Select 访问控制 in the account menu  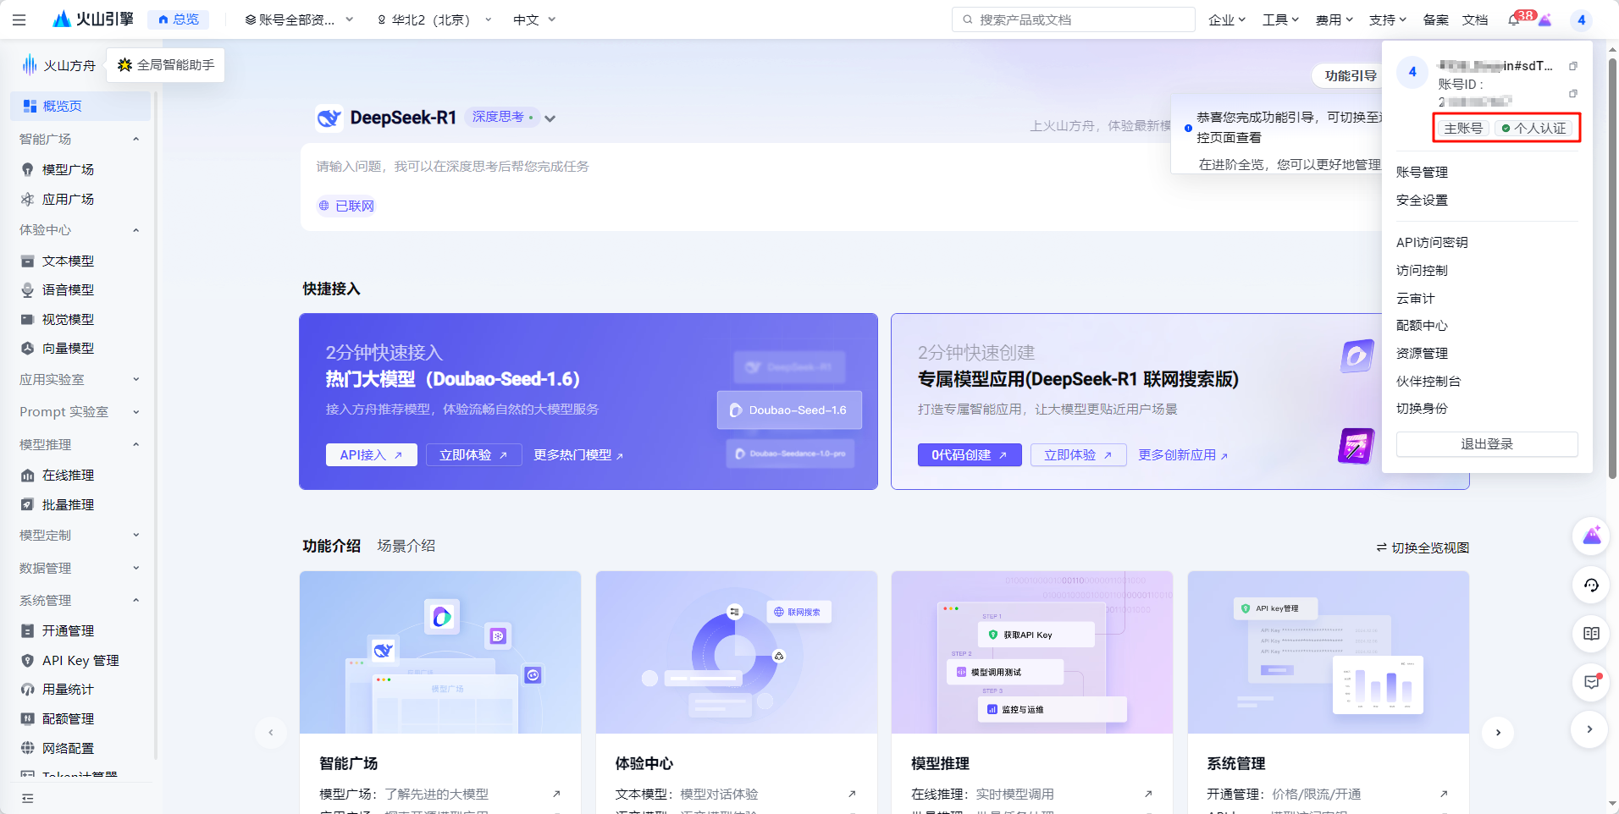pos(1422,271)
